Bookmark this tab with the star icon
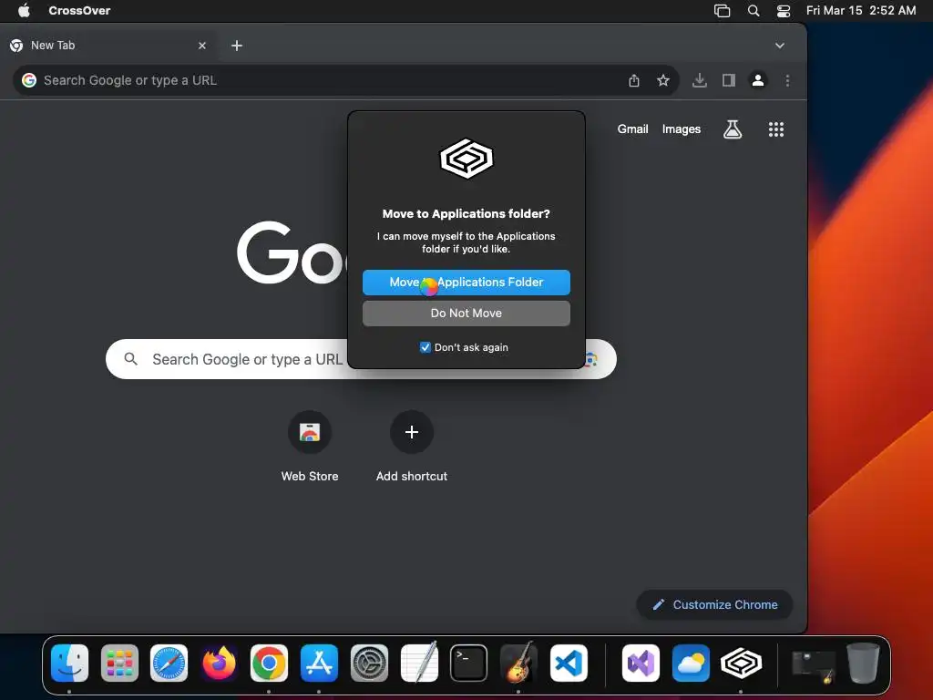The width and height of the screenshot is (933, 700). click(663, 80)
